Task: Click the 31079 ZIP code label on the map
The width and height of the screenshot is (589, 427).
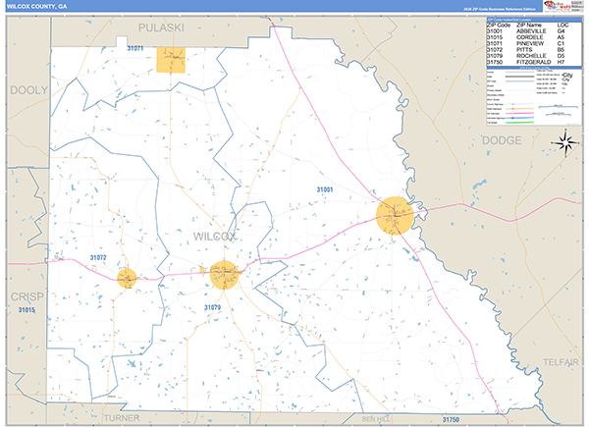Action: [x=213, y=308]
